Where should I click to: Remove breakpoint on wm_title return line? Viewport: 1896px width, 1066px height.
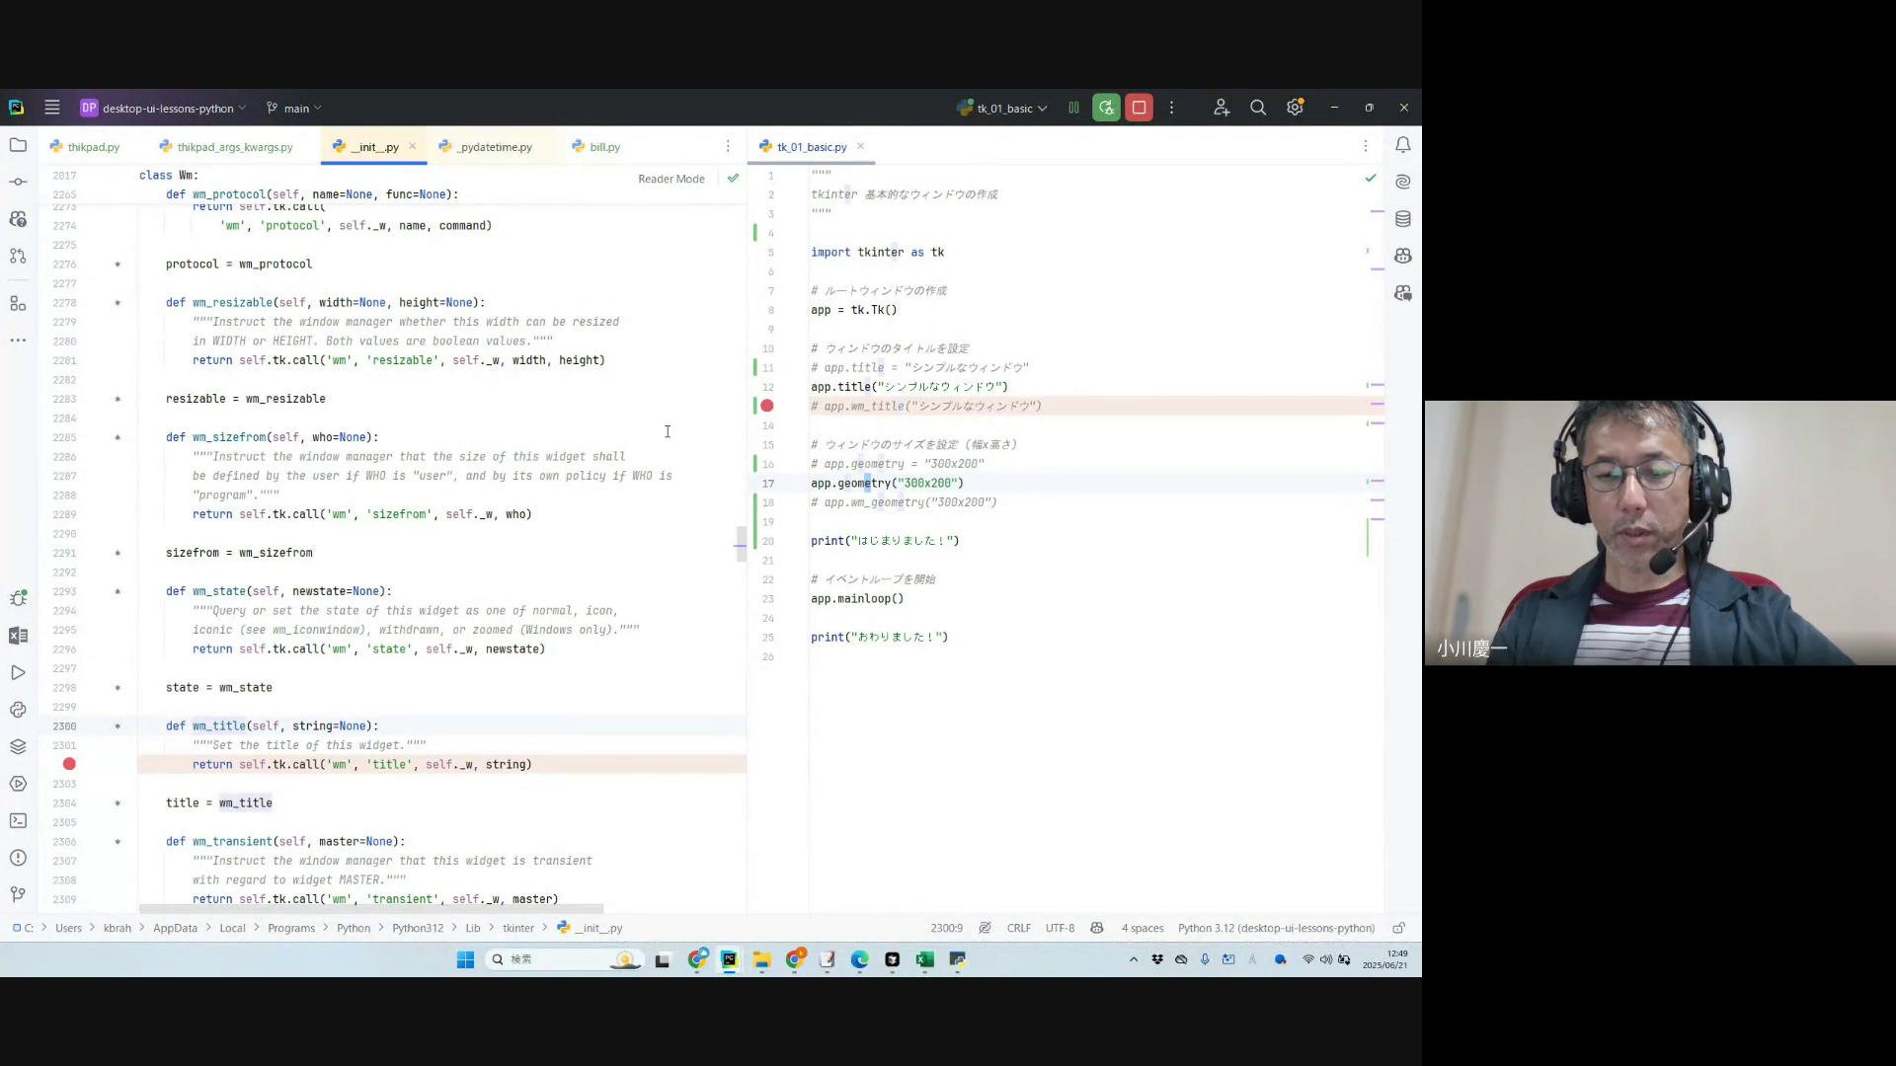tap(69, 764)
